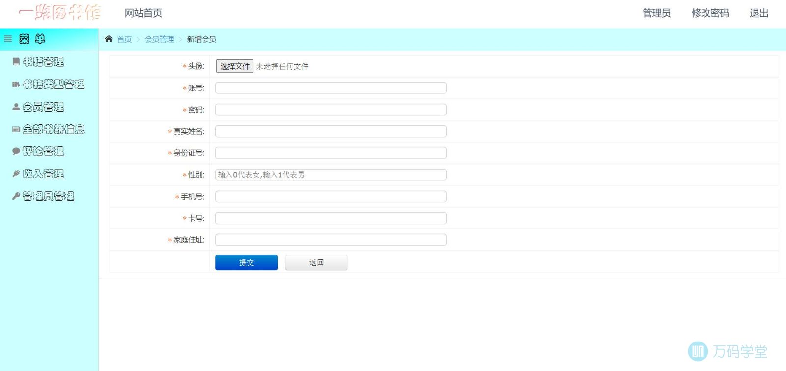Click the book icon beside 书籍管理
Screen dimensions: 786x371
click(16, 61)
